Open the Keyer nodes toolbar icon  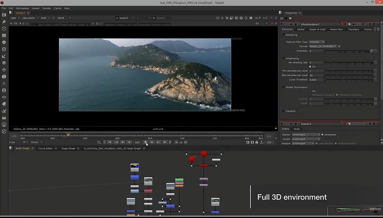[x=4, y=56]
